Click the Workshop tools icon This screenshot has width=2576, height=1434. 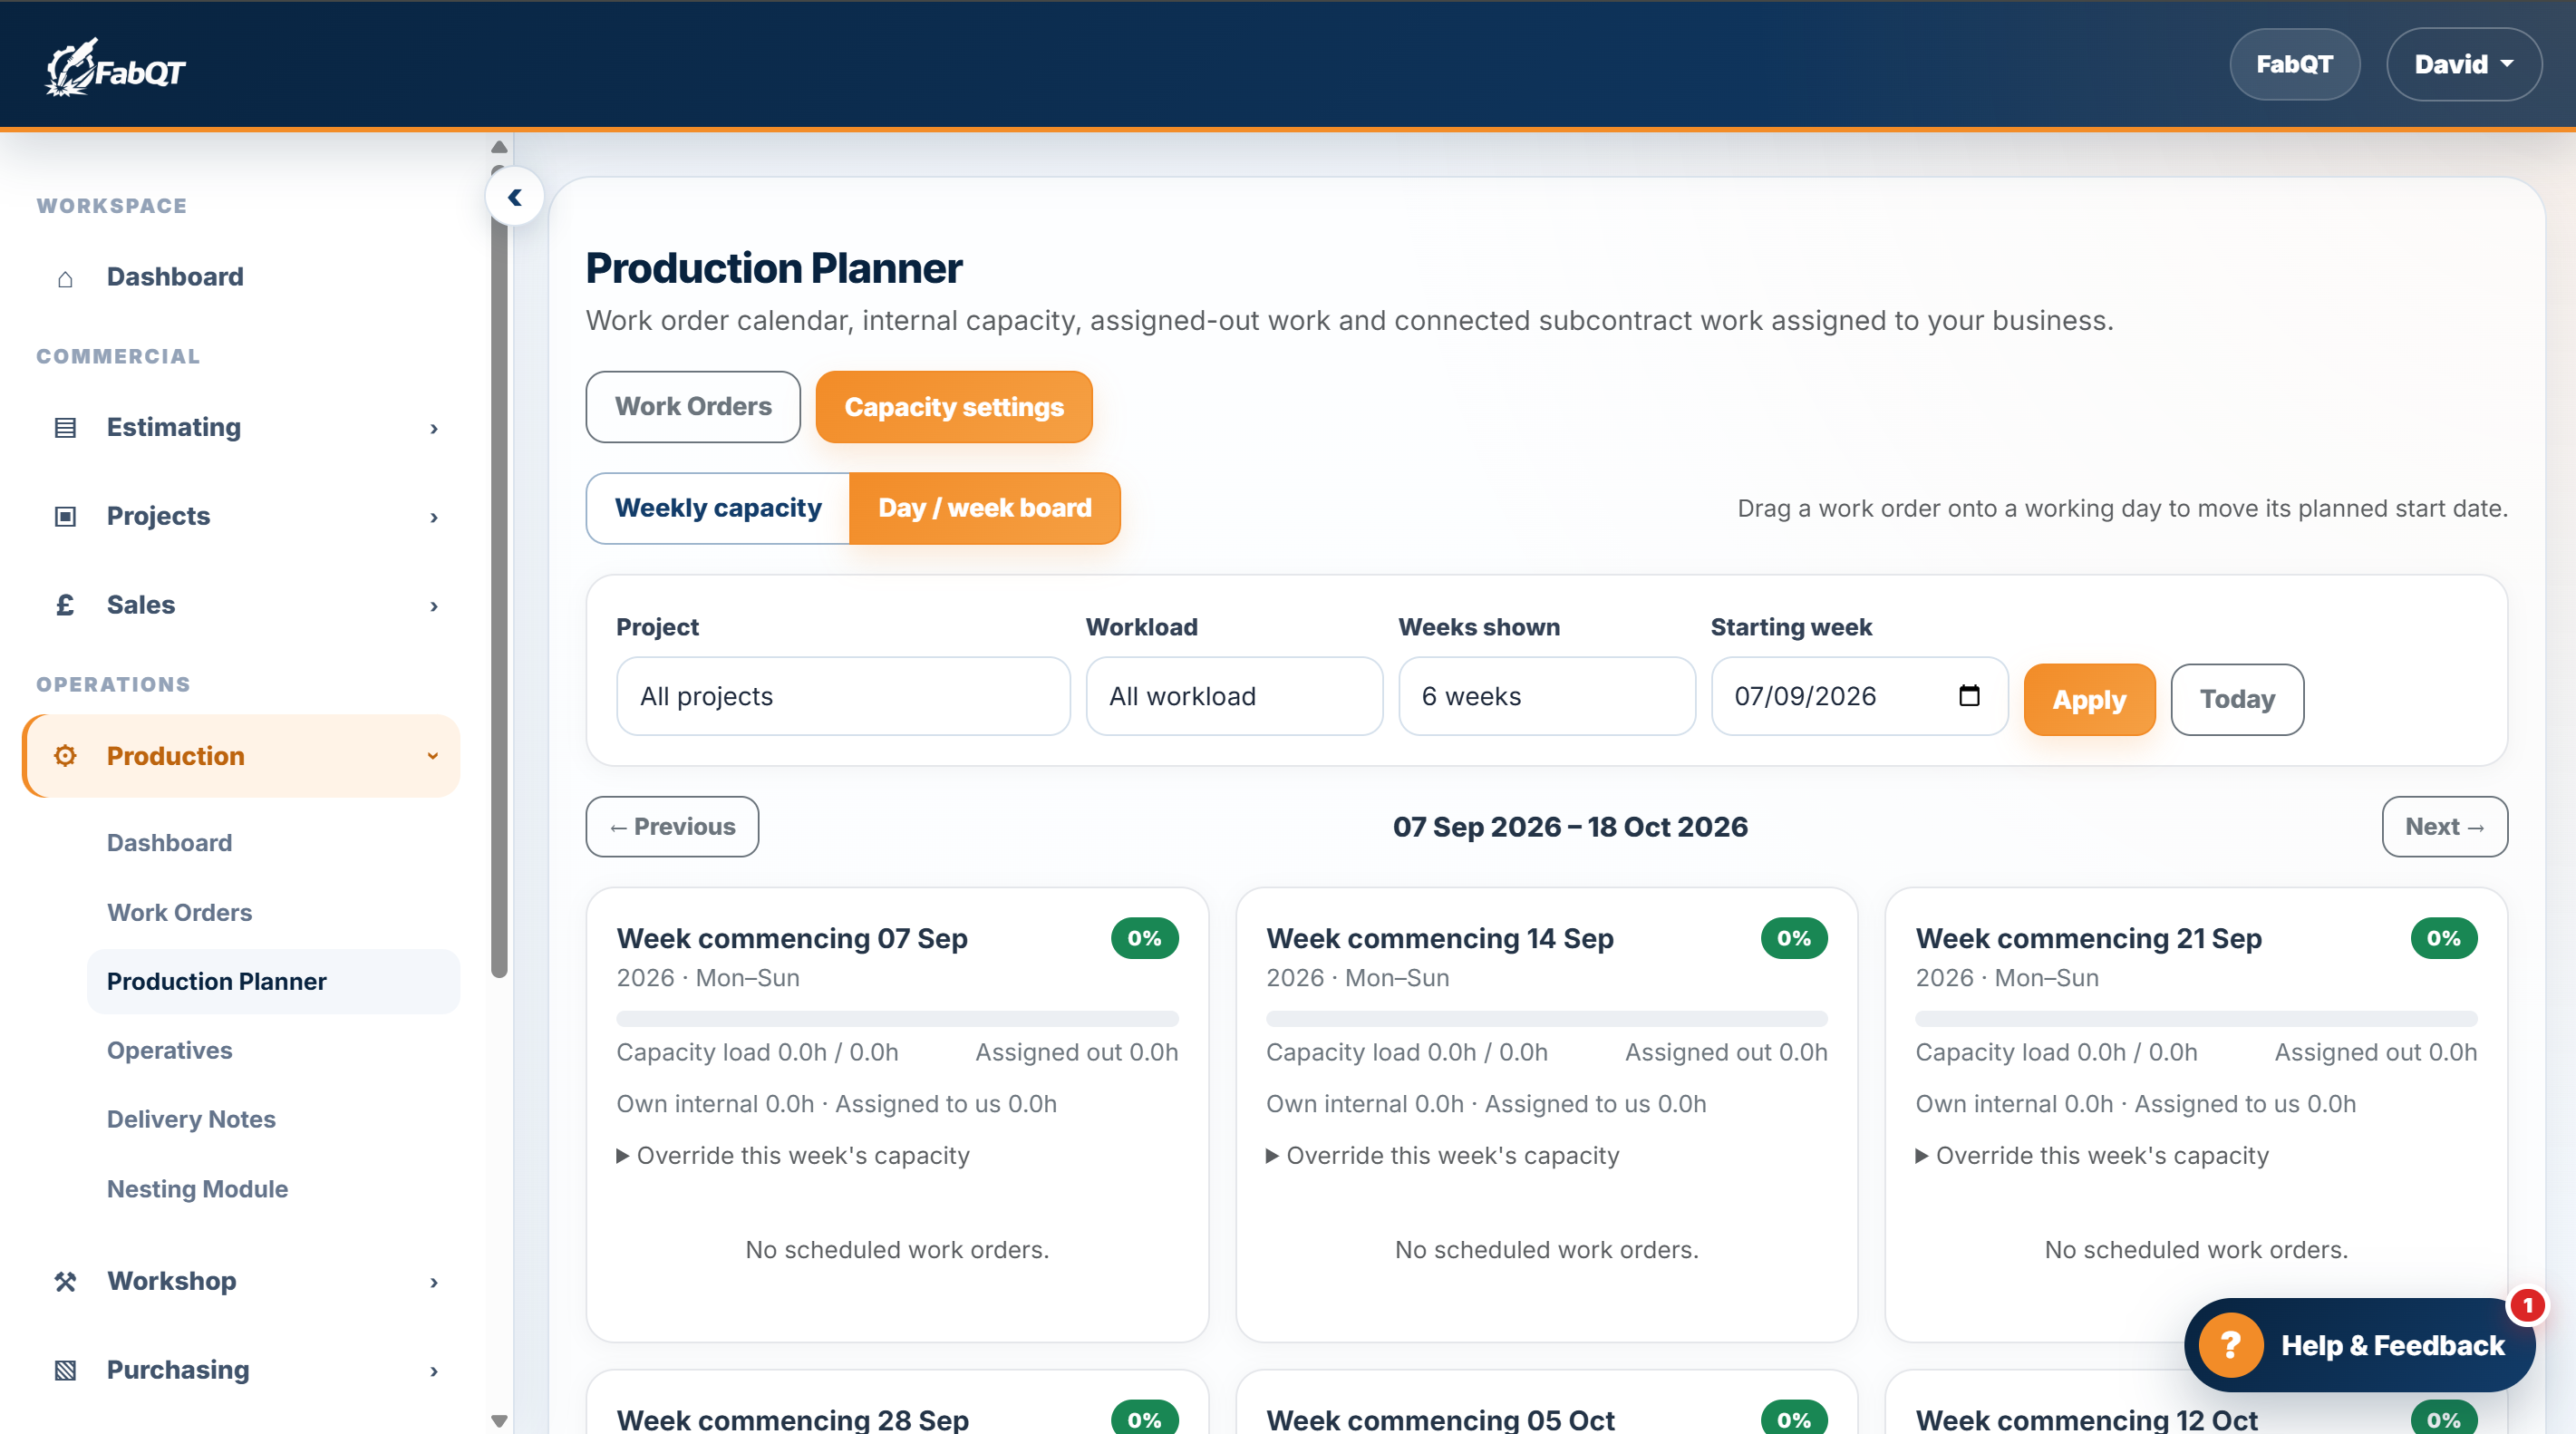coord(65,1281)
